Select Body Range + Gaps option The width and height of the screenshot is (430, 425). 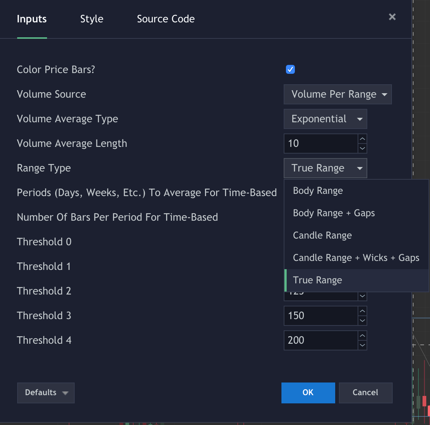334,213
